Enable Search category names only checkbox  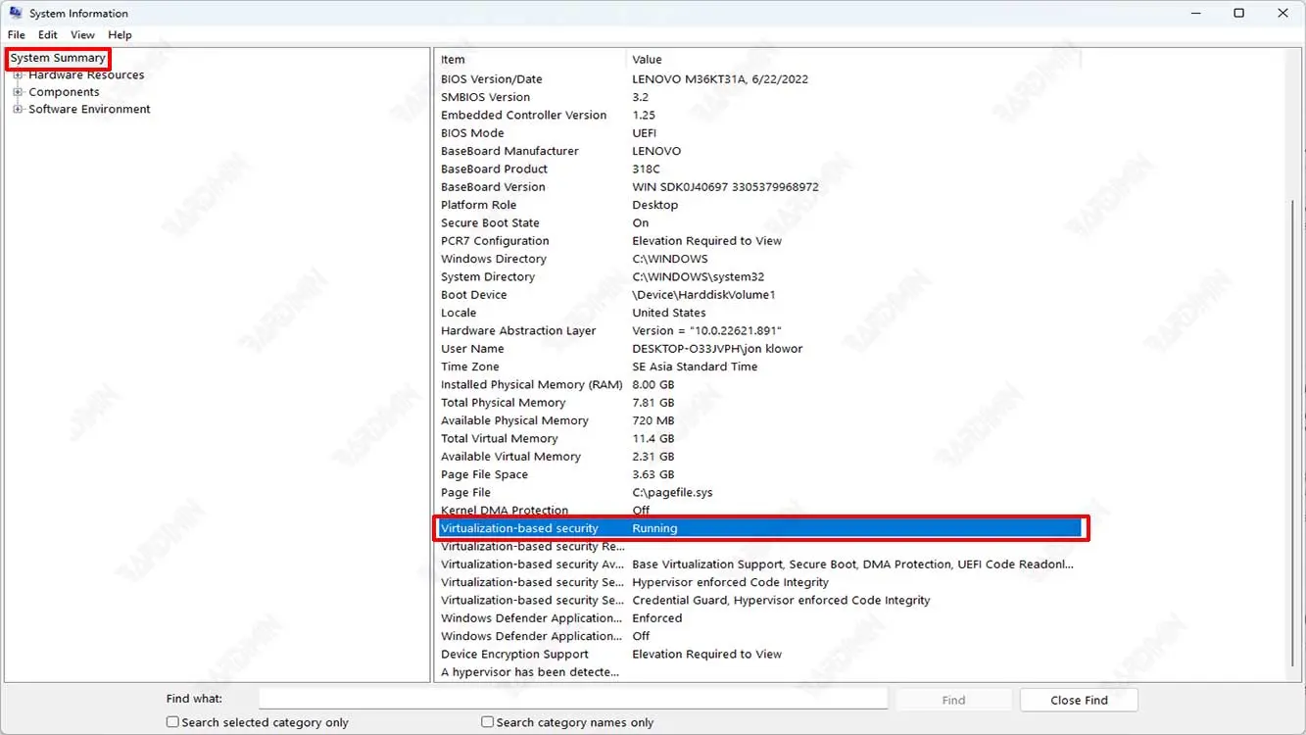[x=488, y=722]
